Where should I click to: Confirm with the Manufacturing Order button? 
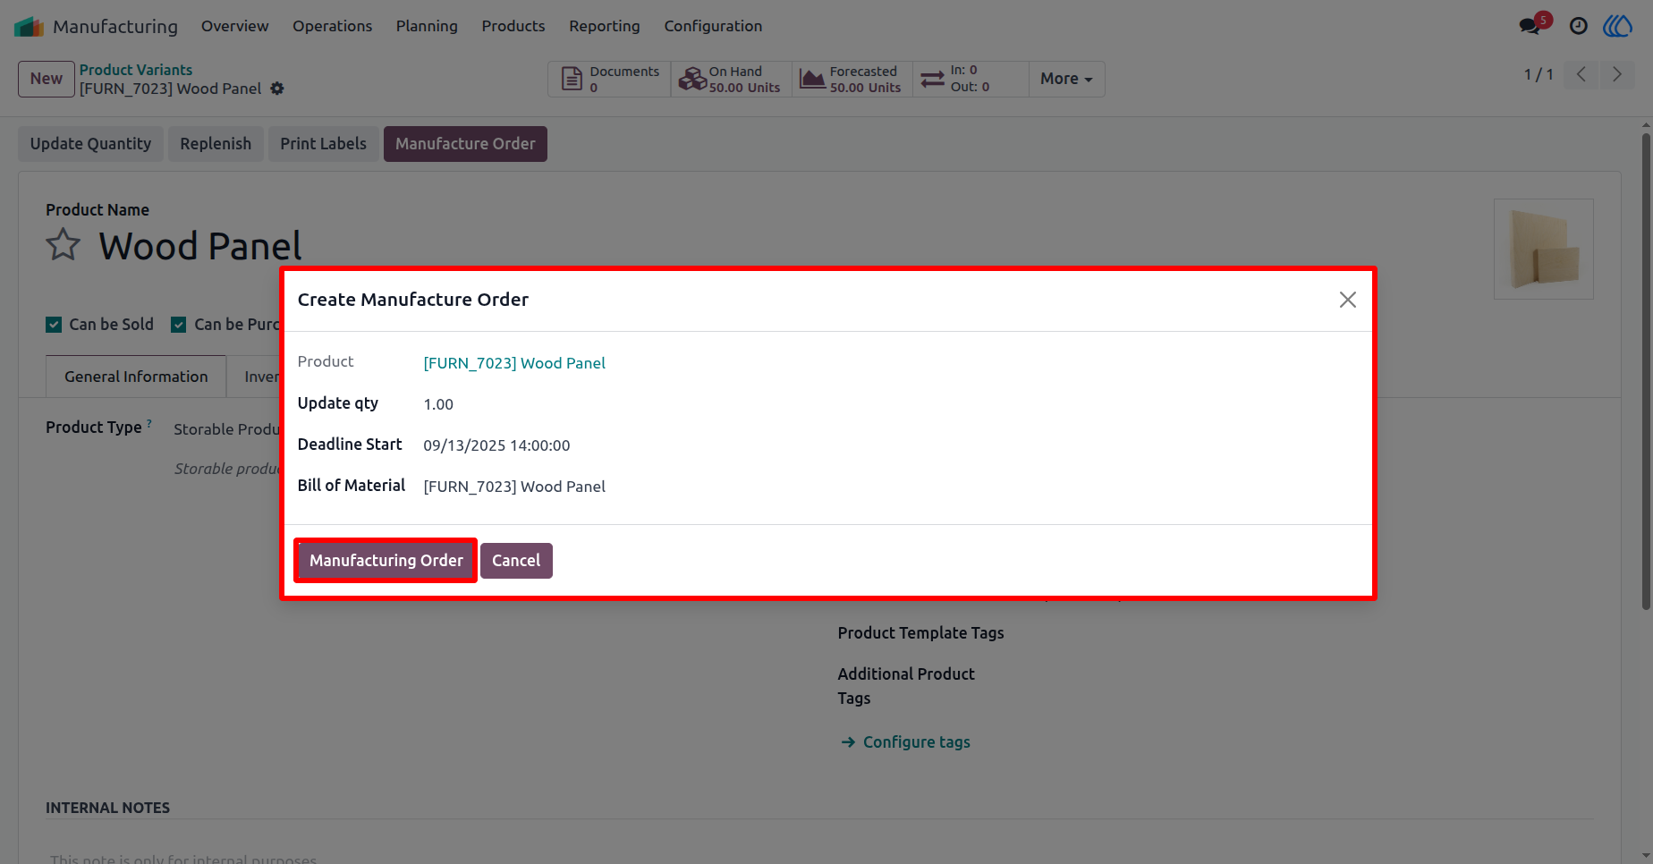[386, 561]
